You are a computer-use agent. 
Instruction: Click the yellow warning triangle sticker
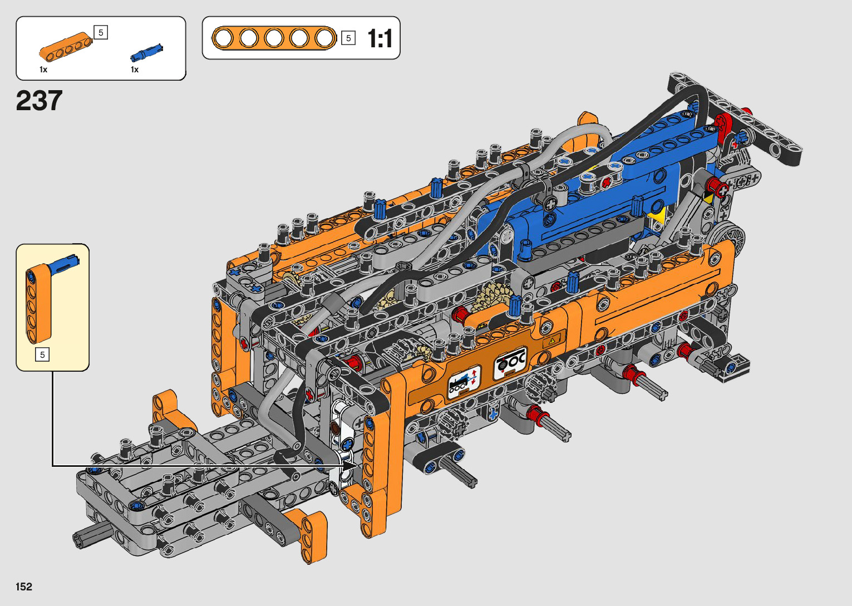pos(553,341)
